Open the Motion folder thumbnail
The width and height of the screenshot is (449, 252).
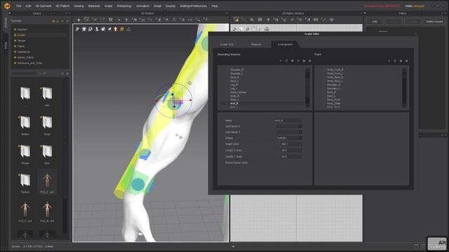coord(25,122)
